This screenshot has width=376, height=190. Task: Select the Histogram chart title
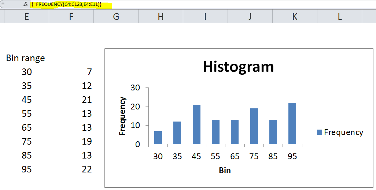pos(238,67)
